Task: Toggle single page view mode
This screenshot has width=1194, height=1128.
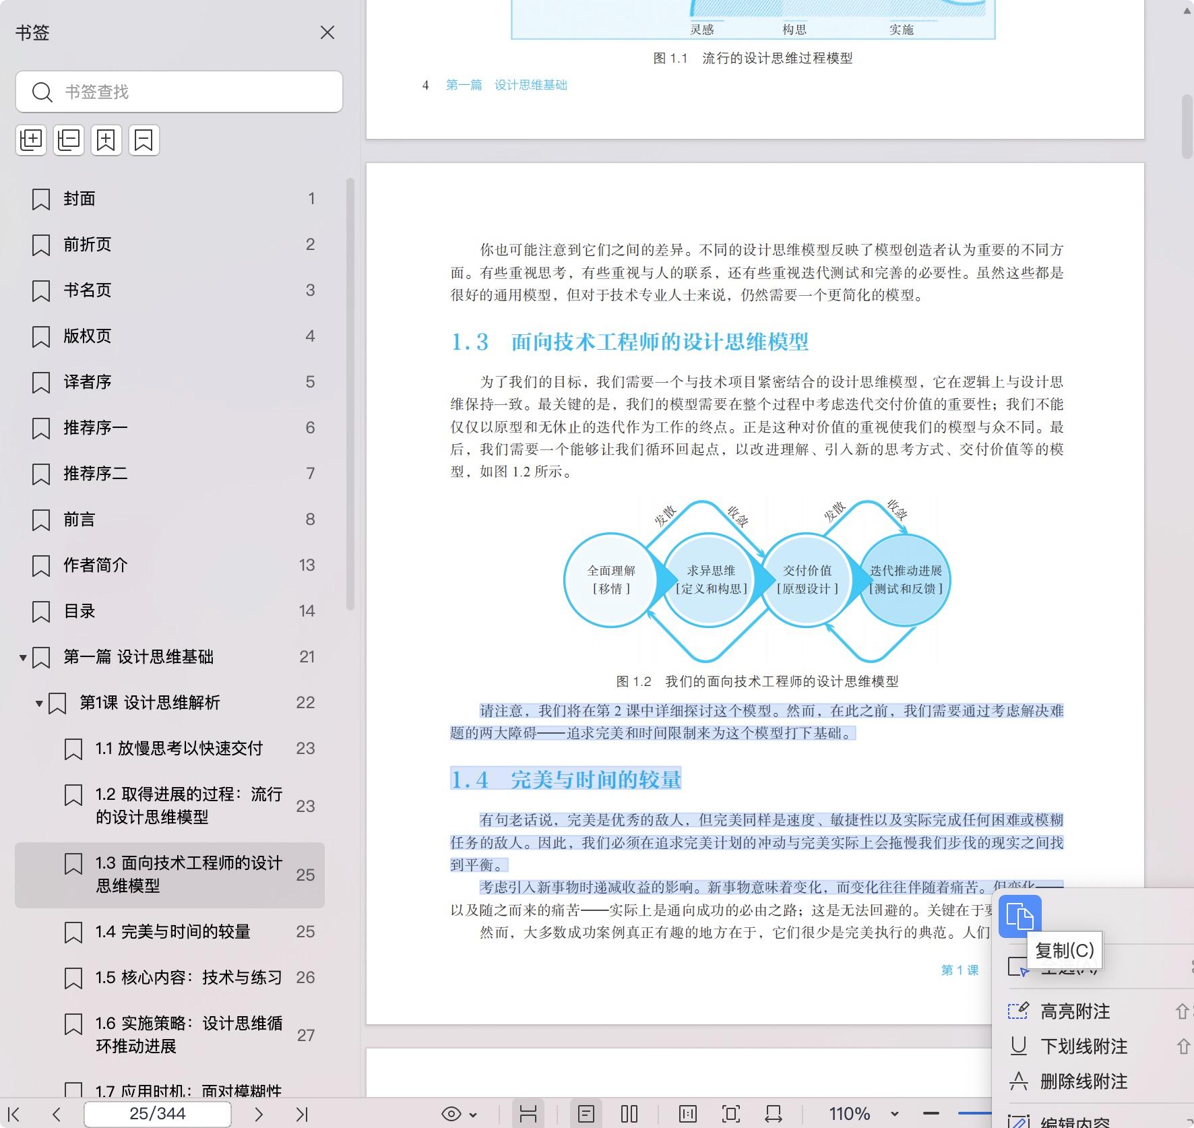Action: 586,1114
